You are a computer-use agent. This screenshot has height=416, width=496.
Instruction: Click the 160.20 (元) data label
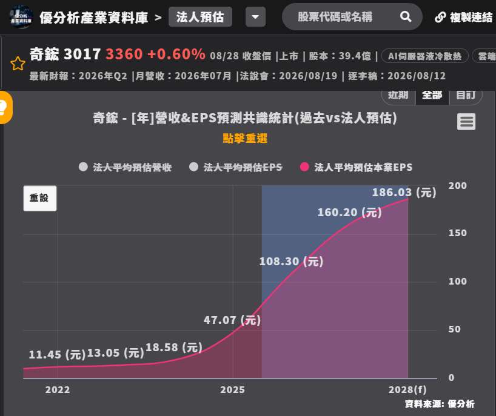349,213
